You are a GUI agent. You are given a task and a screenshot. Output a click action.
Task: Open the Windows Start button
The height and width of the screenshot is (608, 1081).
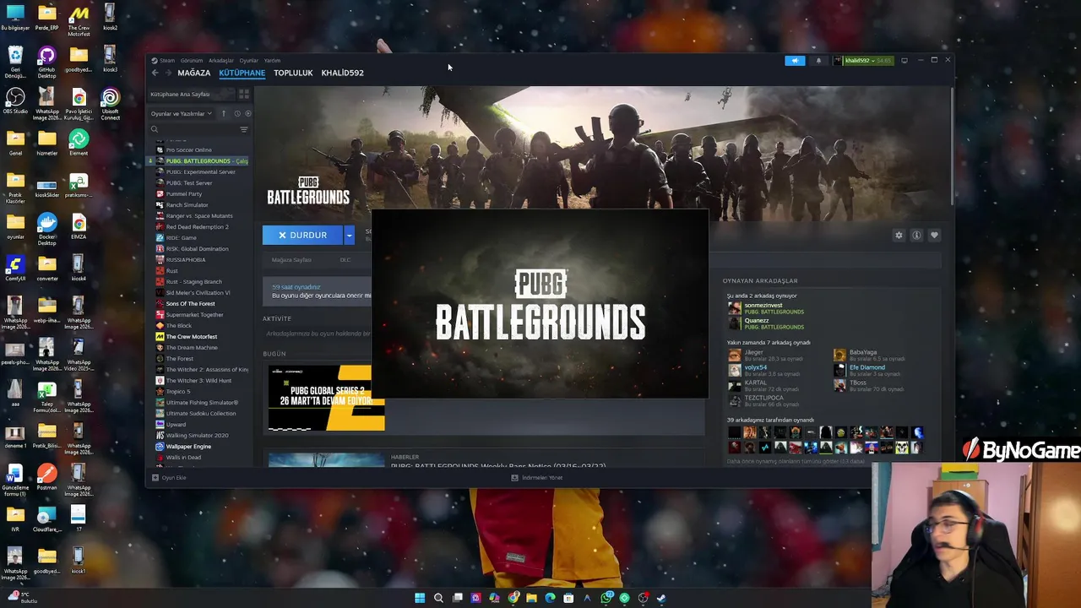[420, 598]
